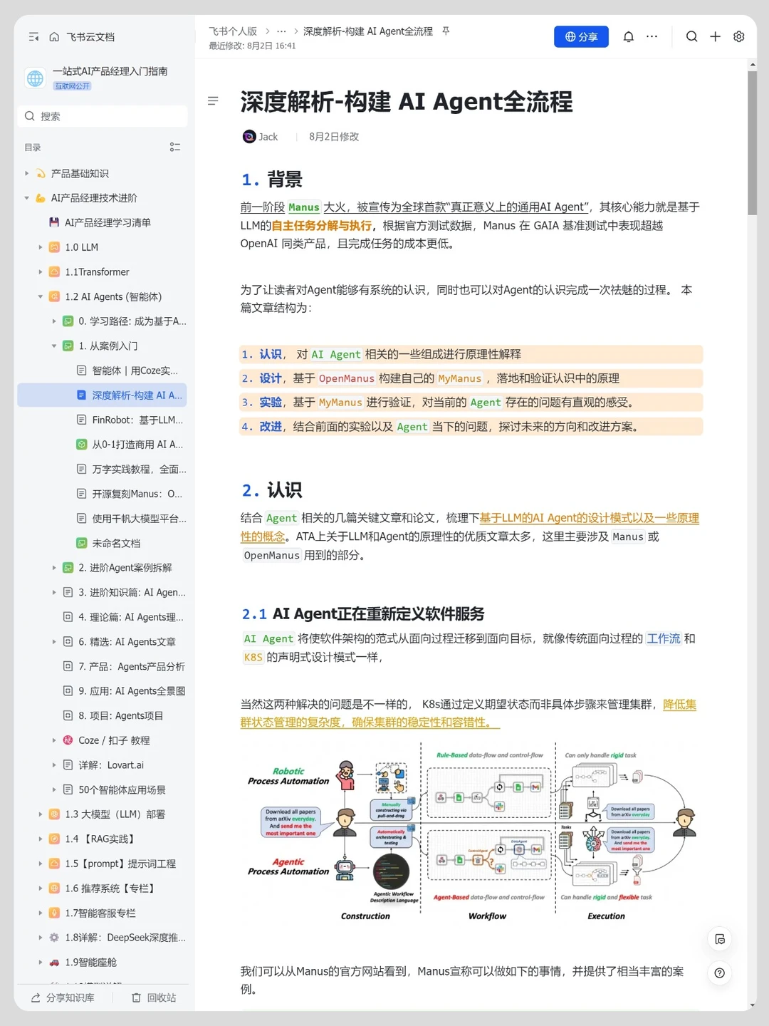The width and height of the screenshot is (769, 1026).
Task: Click the sidebar 搜索 field
Action: click(x=103, y=116)
